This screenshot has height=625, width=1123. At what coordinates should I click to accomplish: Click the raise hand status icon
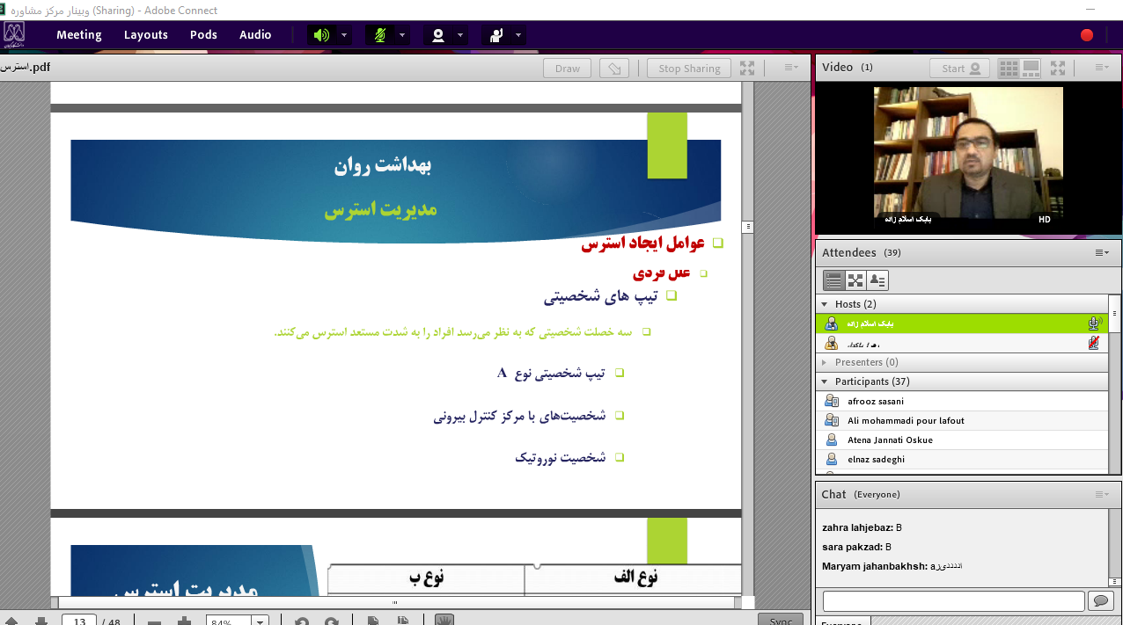[496, 35]
